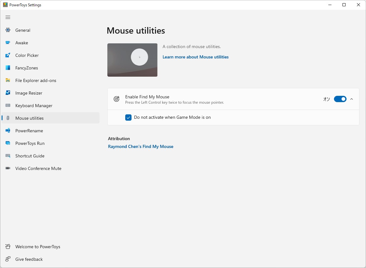
Task: Open the hamburger navigation menu
Action: pyautogui.click(x=8, y=17)
